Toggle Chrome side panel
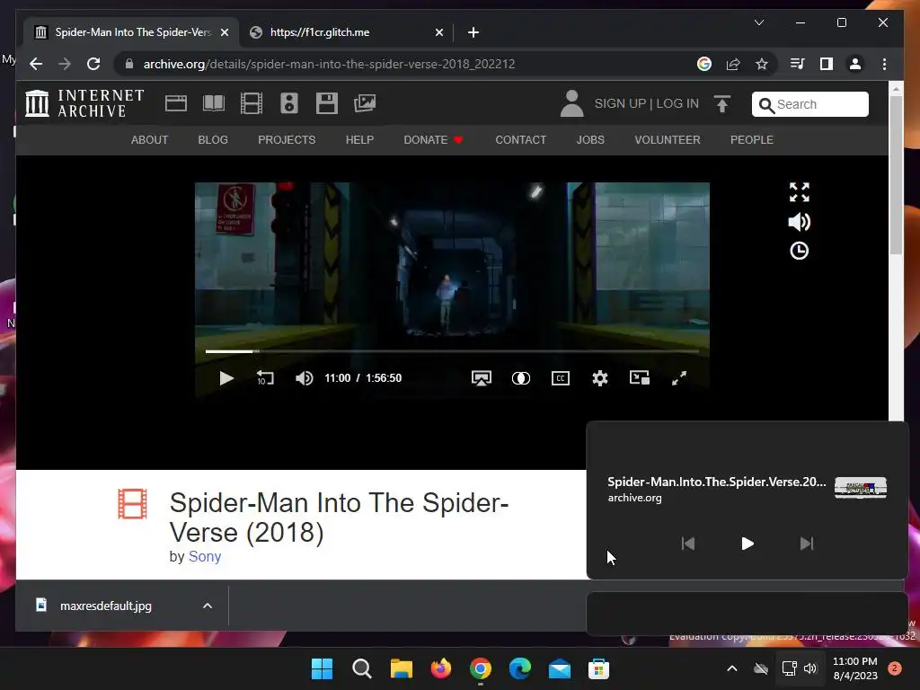 pos(827,64)
